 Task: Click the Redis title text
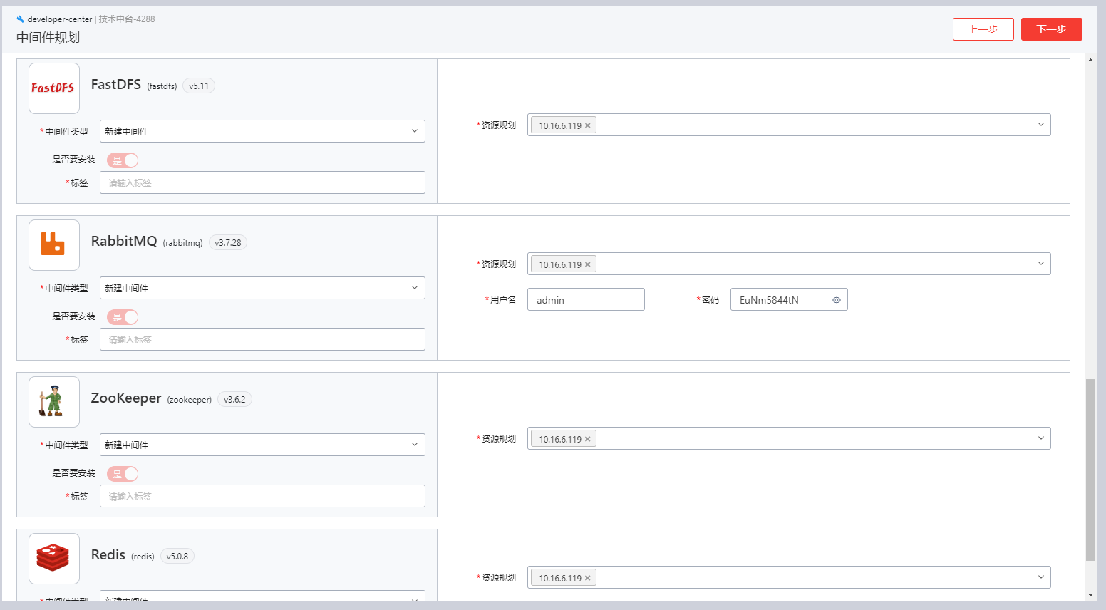point(108,554)
